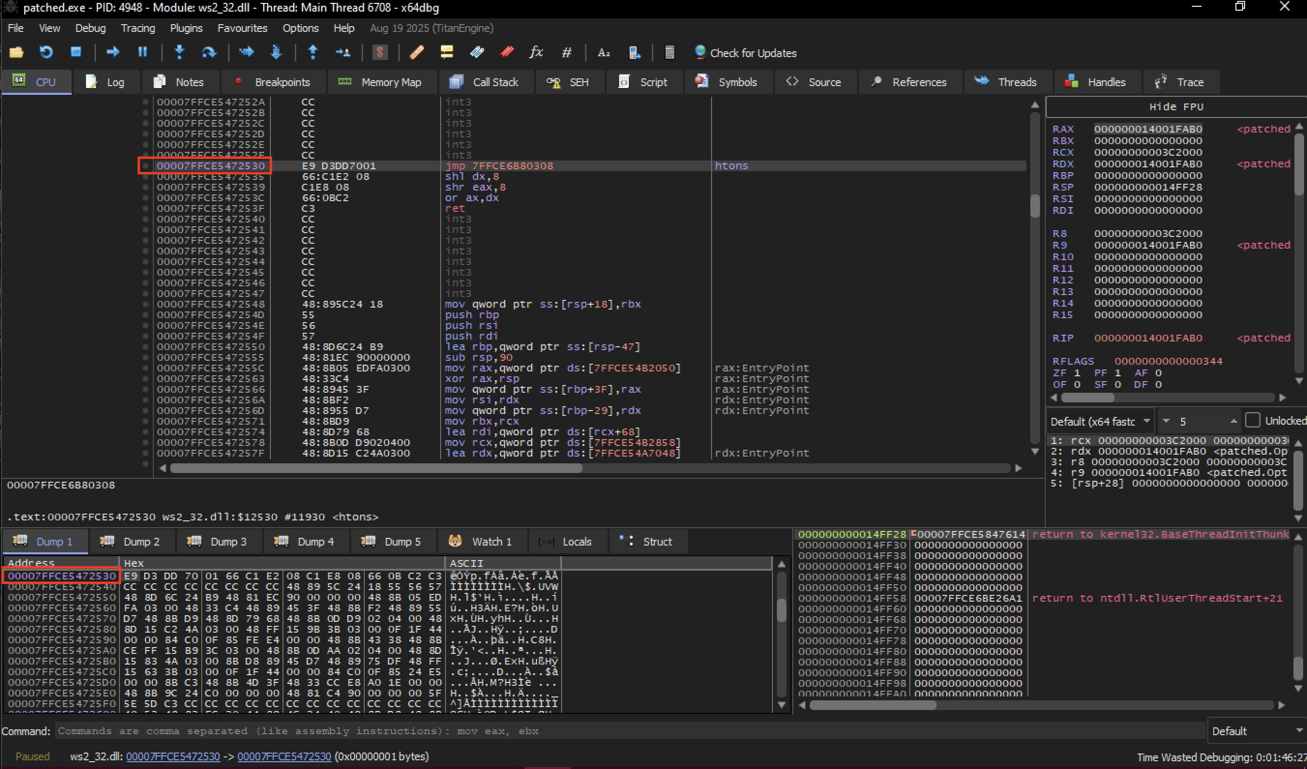The width and height of the screenshot is (1307, 769).
Task: Open Bookmarks with the red icon
Action: click(x=507, y=52)
